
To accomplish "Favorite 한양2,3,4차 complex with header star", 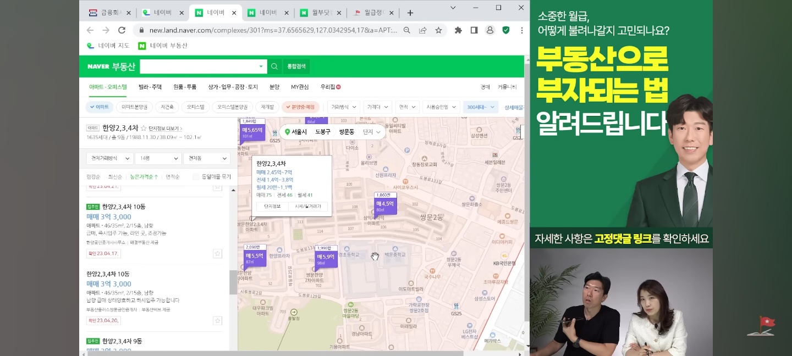I will pos(144,128).
